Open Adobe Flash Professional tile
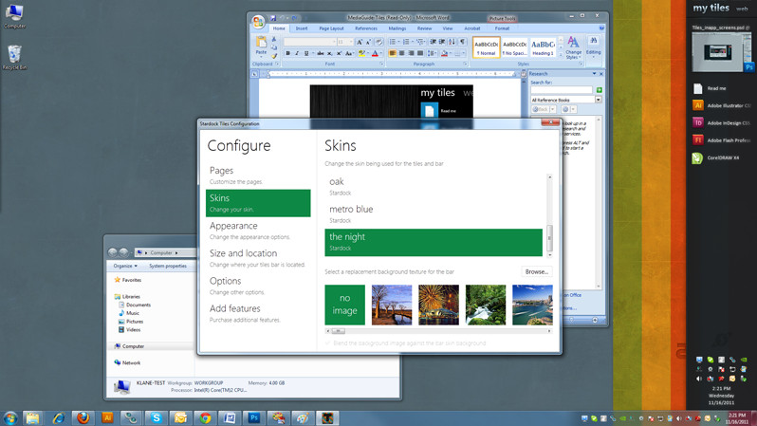 [x=722, y=140]
